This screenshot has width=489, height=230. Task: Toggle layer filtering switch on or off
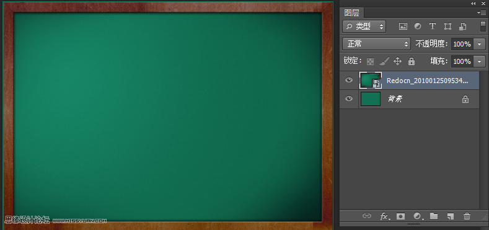tap(483, 26)
